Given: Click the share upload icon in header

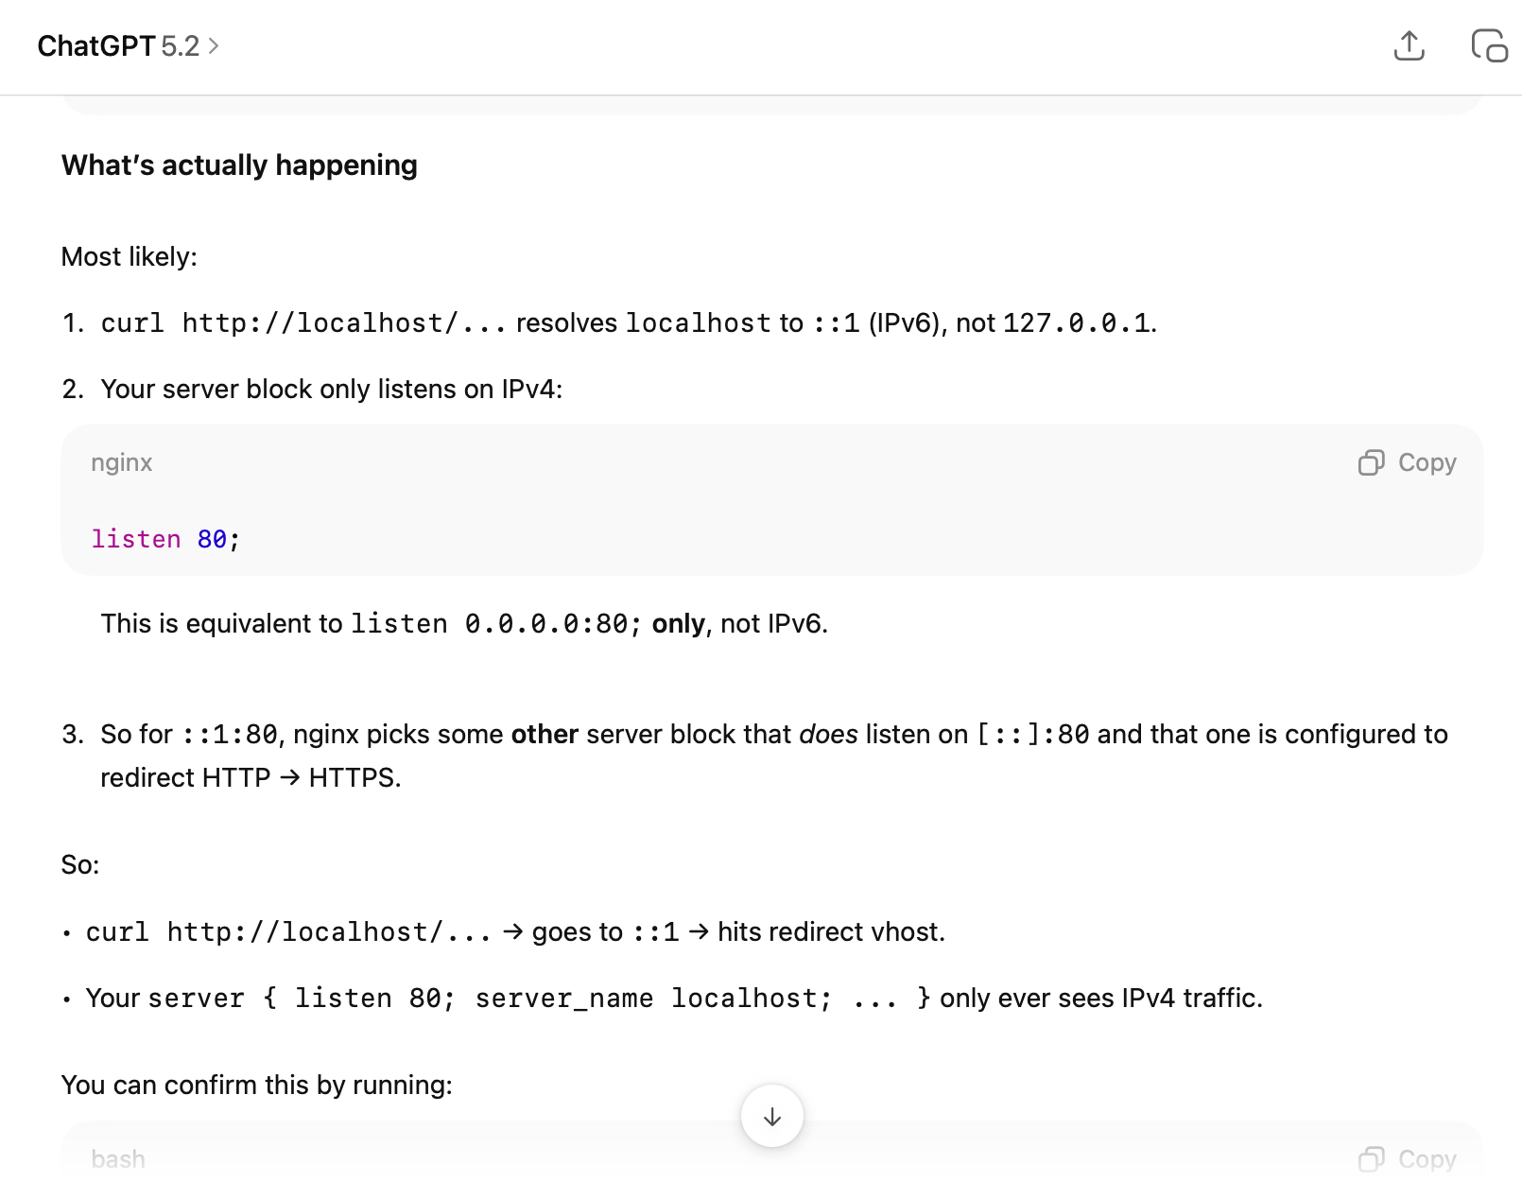Looking at the screenshot, I should (1409, 45).
